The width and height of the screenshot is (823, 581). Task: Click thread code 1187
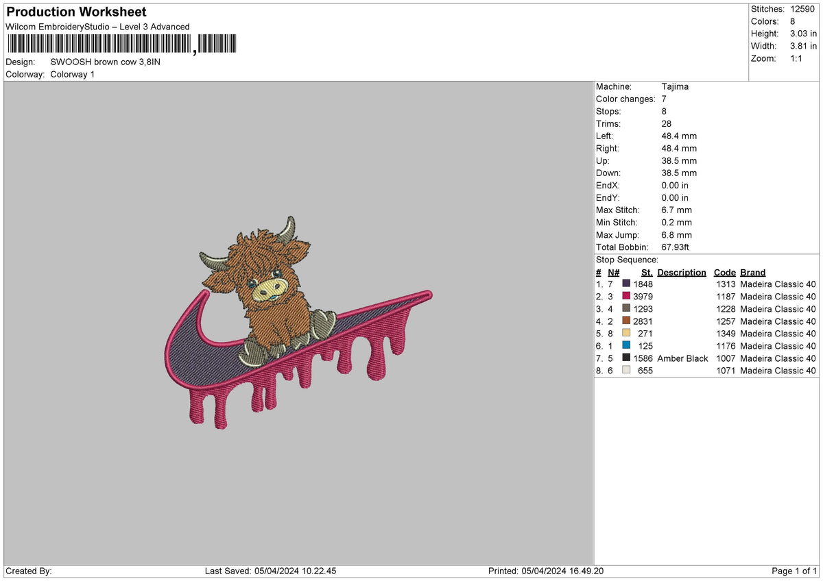pyautogui.click(x=726, y=297)
